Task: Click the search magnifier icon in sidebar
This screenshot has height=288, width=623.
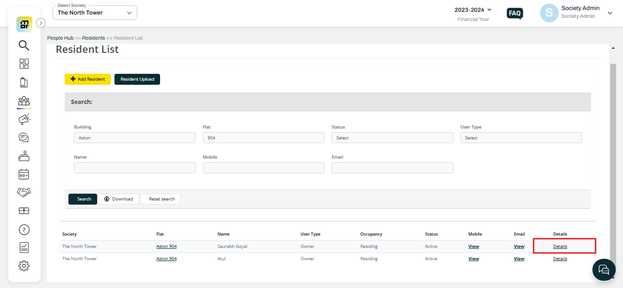Action: (24, 45)
